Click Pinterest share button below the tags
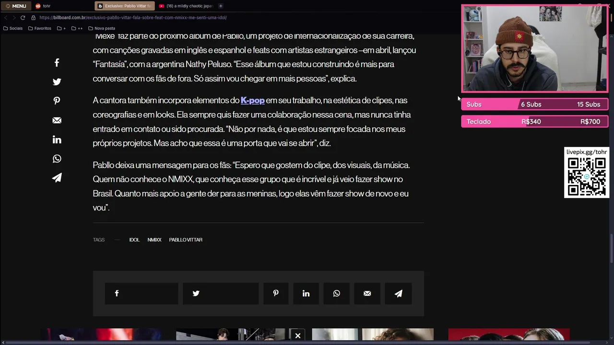614x345 pixels. point(276,293)
